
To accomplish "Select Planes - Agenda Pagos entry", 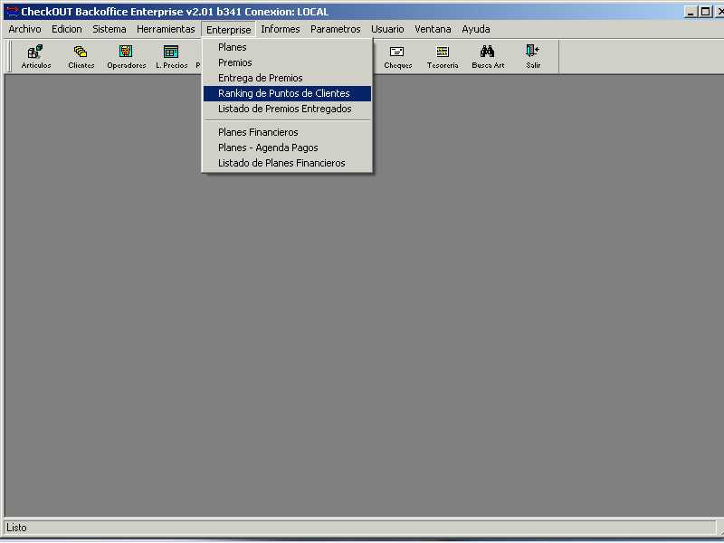I will pos(287,148).
